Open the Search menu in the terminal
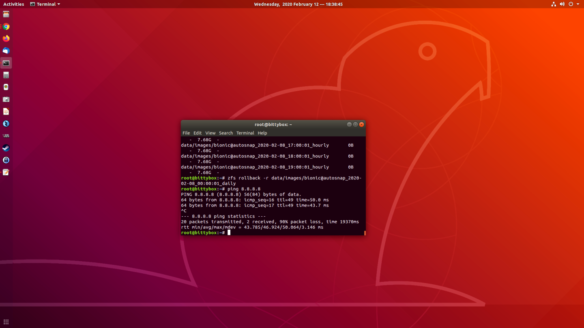This screenshot has height=328, width=584. coord(226,133)
